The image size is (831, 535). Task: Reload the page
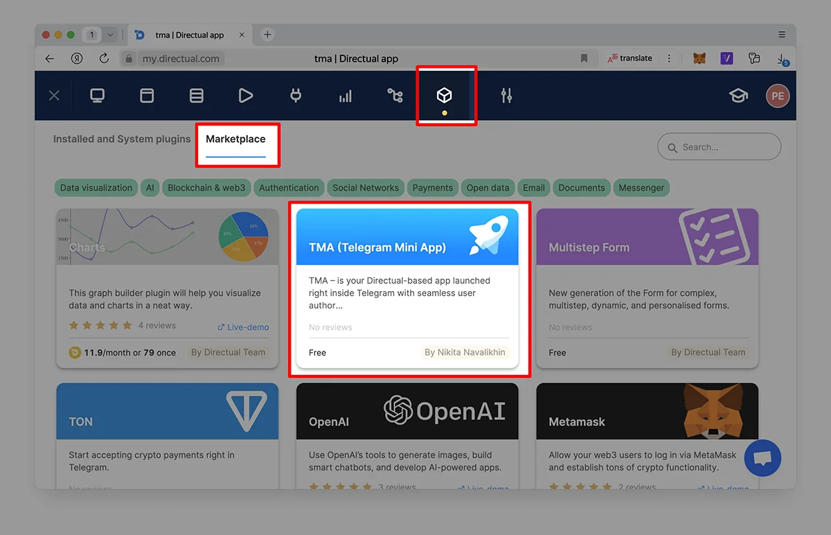click(x=104, y=58)
